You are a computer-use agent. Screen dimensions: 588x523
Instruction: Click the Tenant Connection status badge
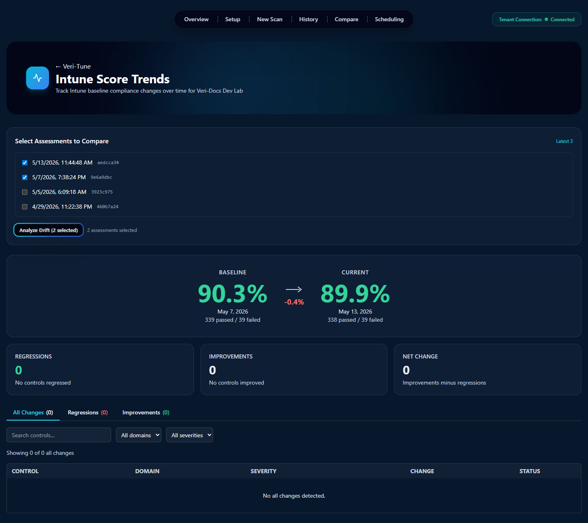(537, 19)
